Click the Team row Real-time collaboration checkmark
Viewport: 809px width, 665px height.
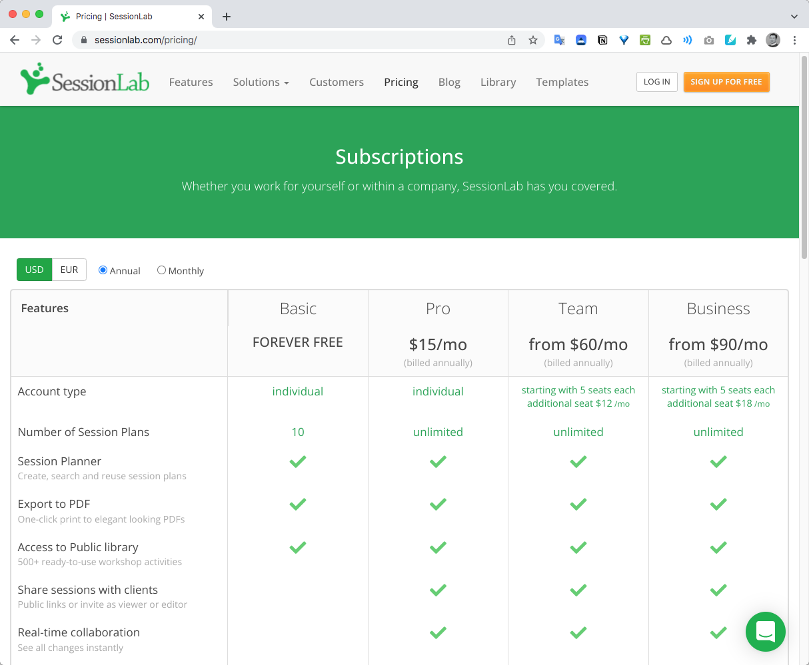pyautogui.click(x=578, y=632)
